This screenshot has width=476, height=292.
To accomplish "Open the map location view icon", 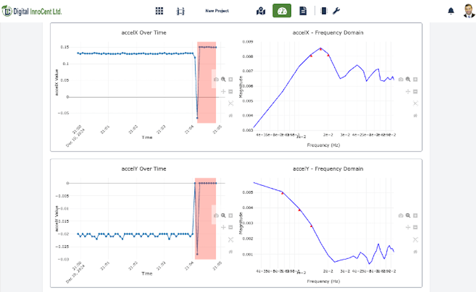I will click(261, 11).
